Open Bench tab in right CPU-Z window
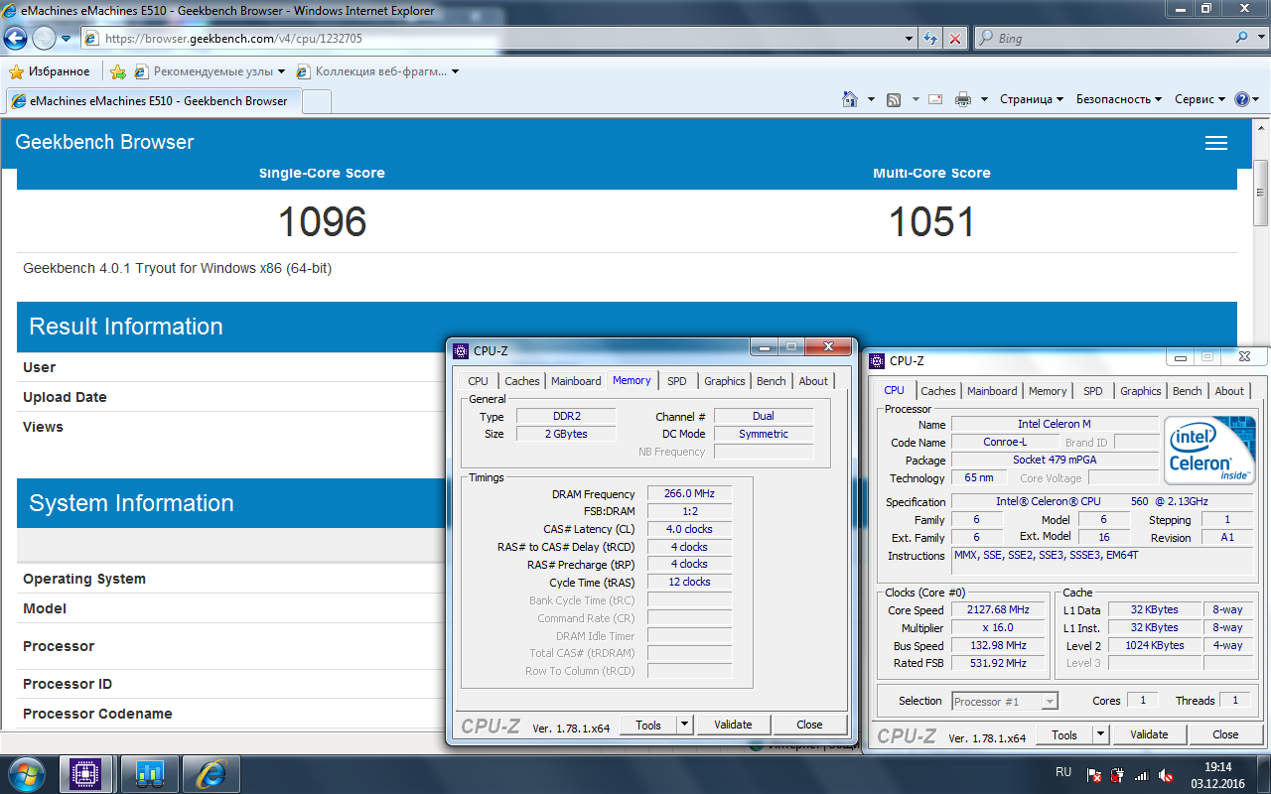The height and width of the screenshot is (794, 1271). 1187,391
